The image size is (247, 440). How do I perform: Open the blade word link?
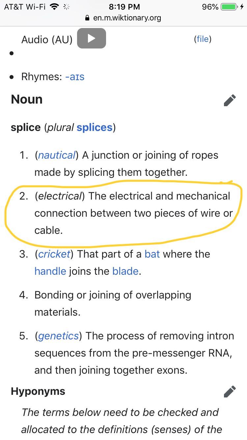click(125, 271)
